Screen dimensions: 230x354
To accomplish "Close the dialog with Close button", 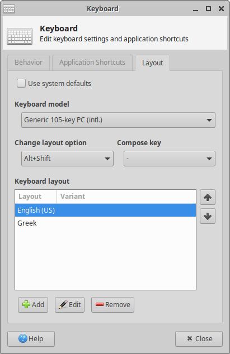I will tap(199, 339).
